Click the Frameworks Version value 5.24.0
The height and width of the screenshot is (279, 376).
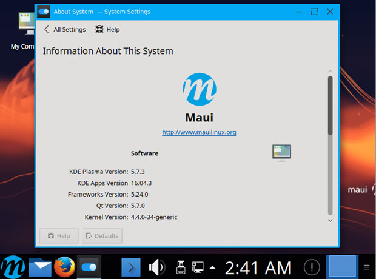[139, 194]
